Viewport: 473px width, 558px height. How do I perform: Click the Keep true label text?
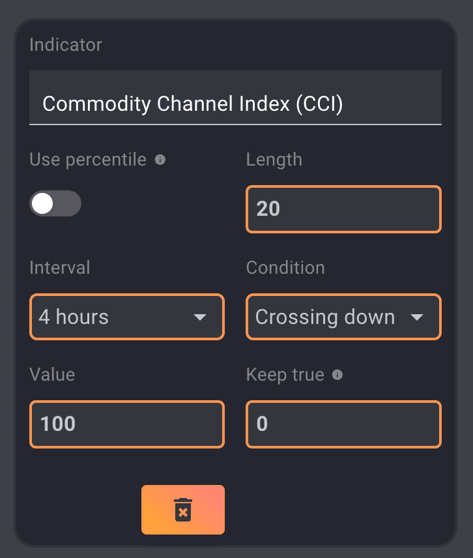(x=285, y=375)
